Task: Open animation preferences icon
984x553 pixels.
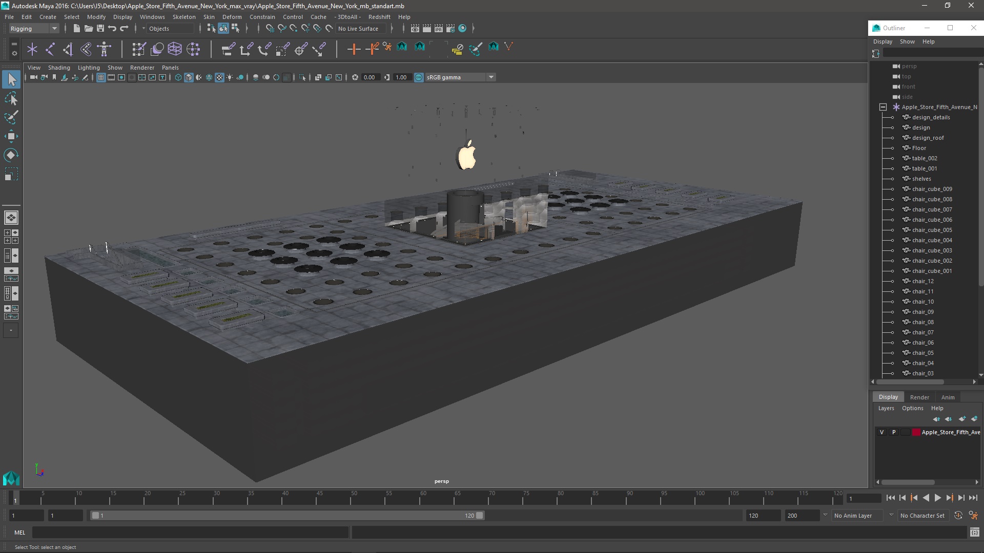Action: pos(973,516)
